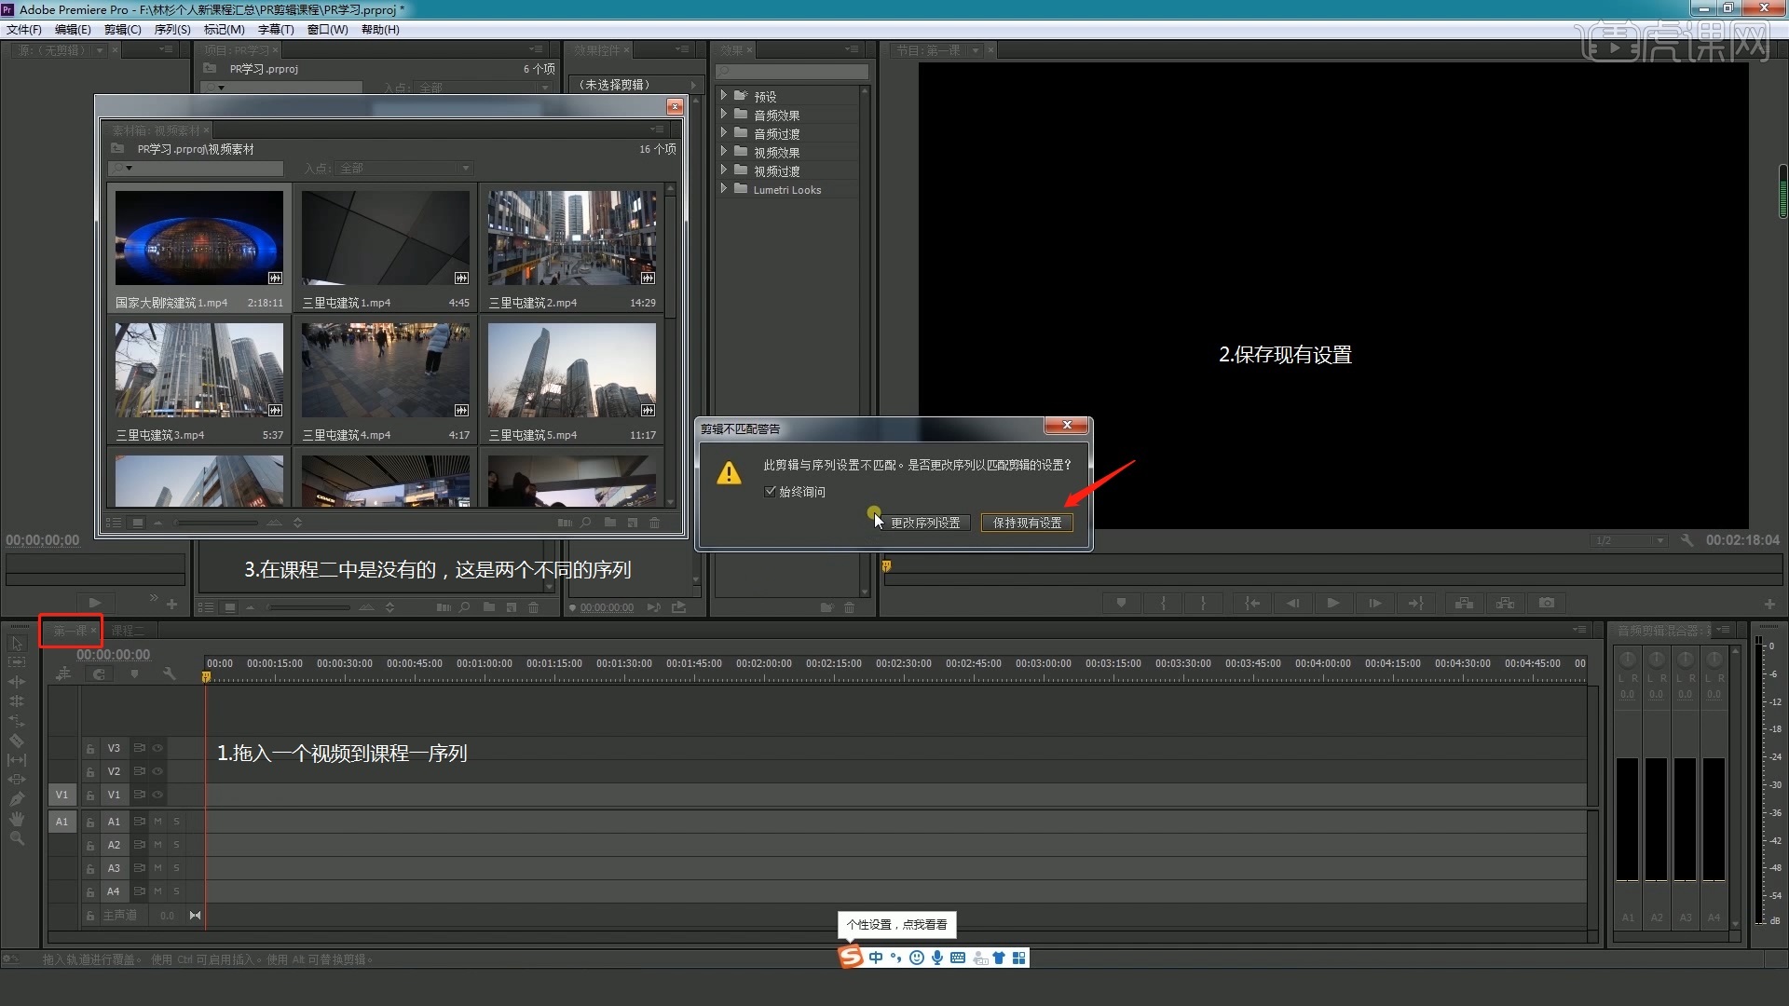Open bin window 入点 filter dropdown
The height and width of the screenshot is (1006, 1789).
[x=406, y=169]
